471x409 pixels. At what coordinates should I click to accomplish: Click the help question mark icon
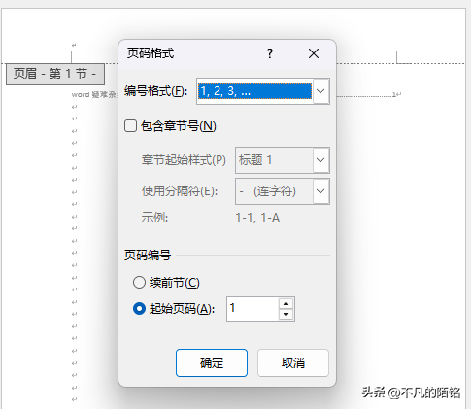coord(270,53)
